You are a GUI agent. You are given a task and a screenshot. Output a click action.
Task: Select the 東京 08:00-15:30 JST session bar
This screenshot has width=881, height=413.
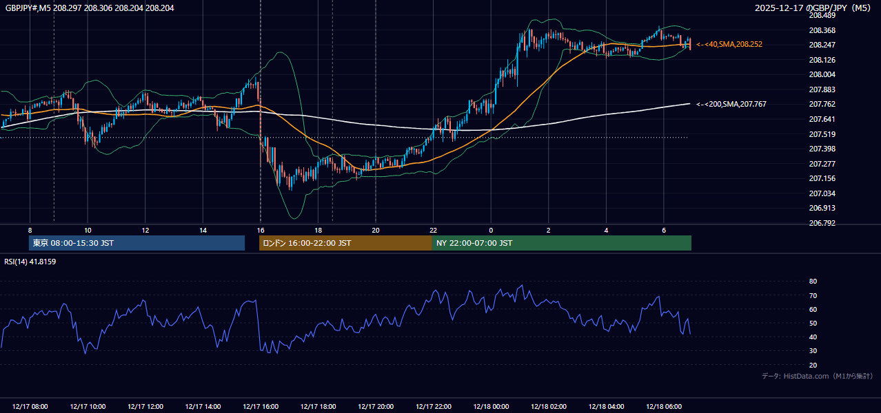click(137, 243)
